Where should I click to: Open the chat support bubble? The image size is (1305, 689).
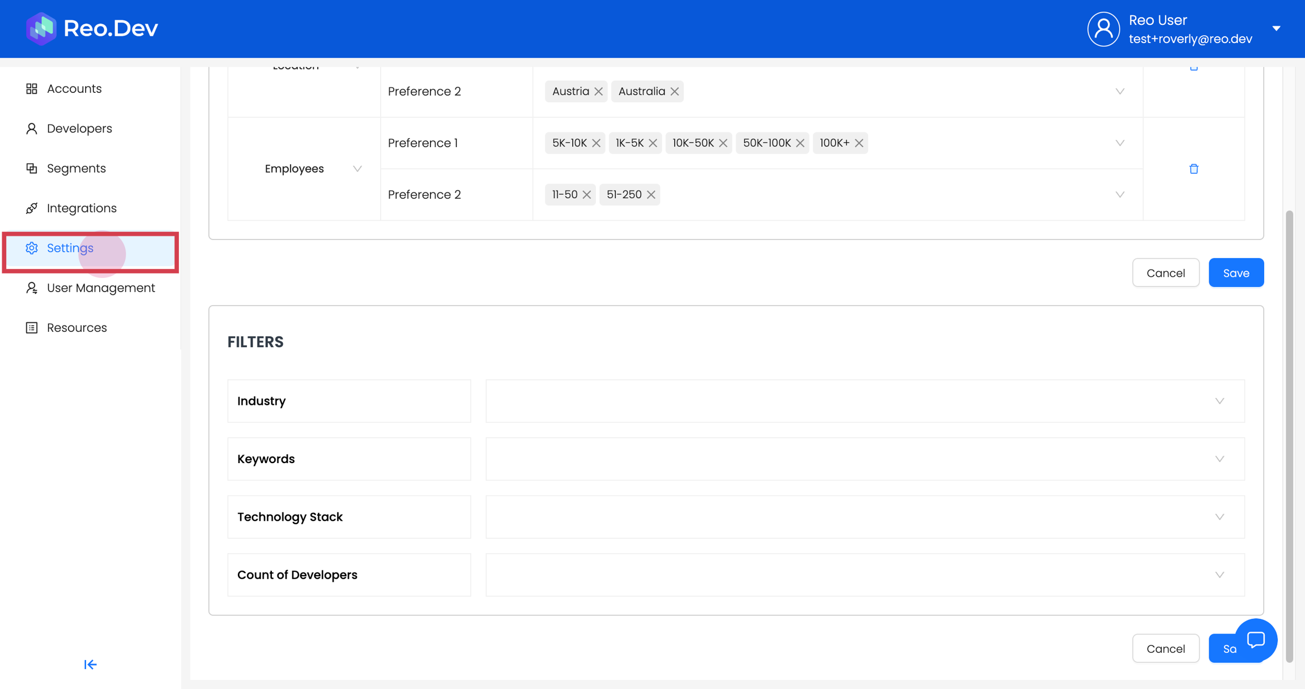(x=1255, y=640)
